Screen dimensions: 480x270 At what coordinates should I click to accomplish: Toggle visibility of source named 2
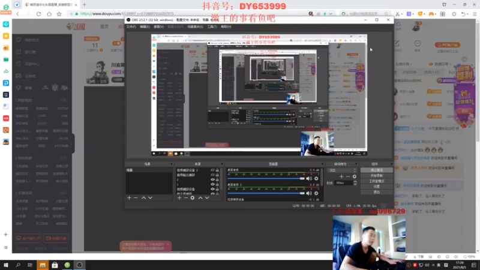point(212,179)
